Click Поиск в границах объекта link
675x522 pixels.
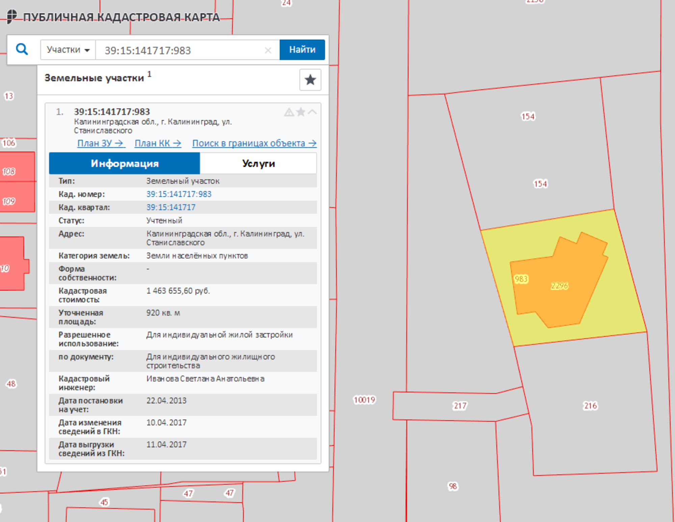tap(254, 143)
